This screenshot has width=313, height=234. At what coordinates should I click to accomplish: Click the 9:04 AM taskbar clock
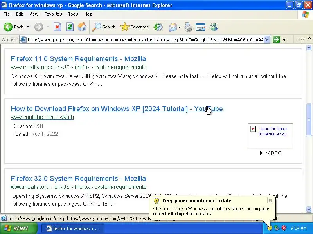point(299,228)
